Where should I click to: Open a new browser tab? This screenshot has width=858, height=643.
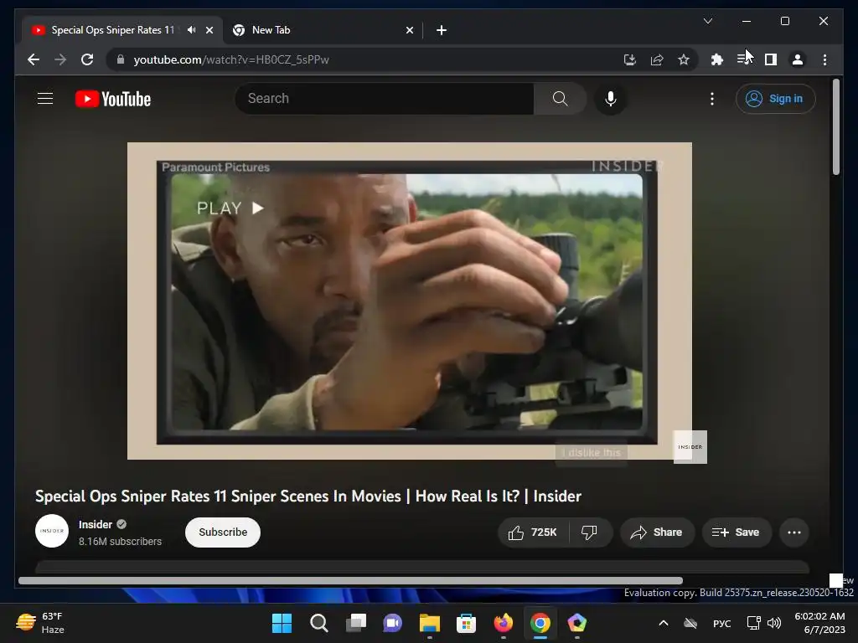[442, 30]
